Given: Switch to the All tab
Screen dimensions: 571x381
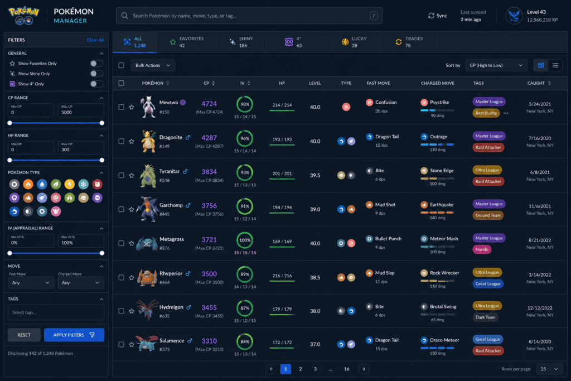Looking at the screenshot, I should (x=135, y=42).
